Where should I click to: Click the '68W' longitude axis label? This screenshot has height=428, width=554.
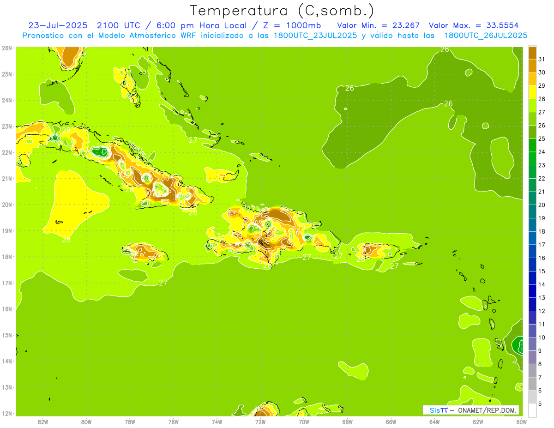348,422
